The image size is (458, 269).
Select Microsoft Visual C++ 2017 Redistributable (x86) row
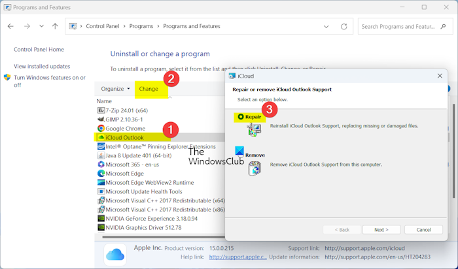coord(160,210)
